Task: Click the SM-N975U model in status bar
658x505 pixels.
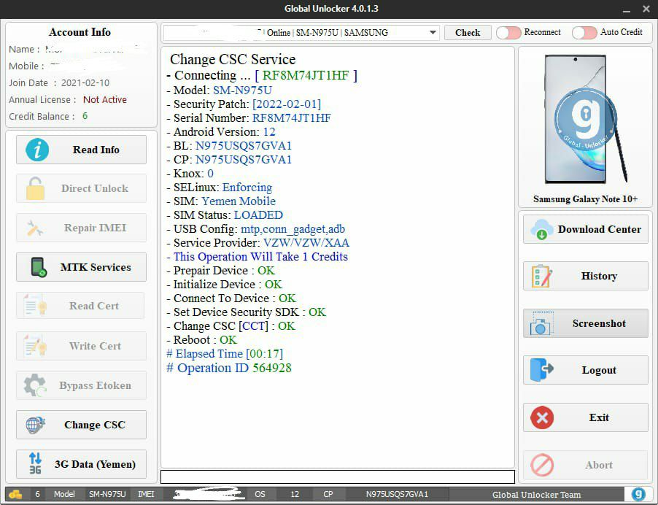Action: pyautogui.click(x=107, y=495)
